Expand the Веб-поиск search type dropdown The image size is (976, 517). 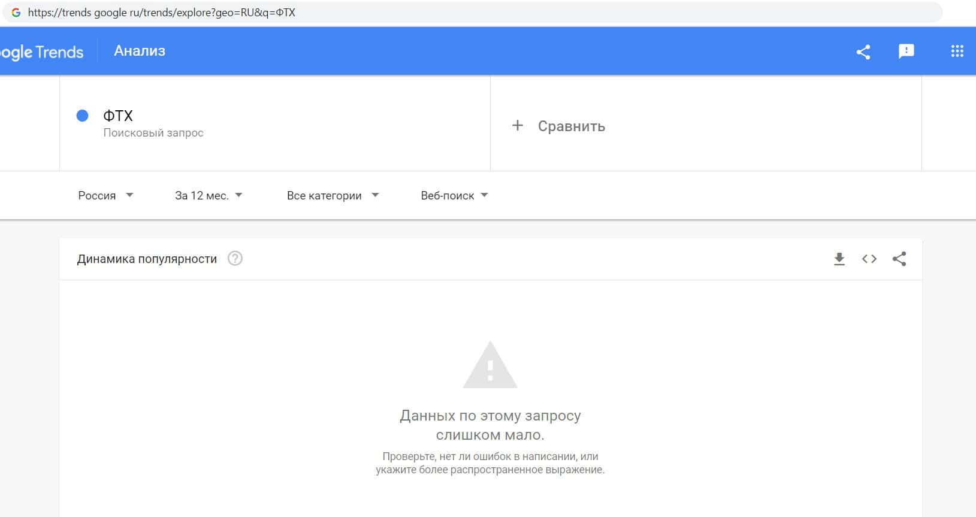click(454, 195)
